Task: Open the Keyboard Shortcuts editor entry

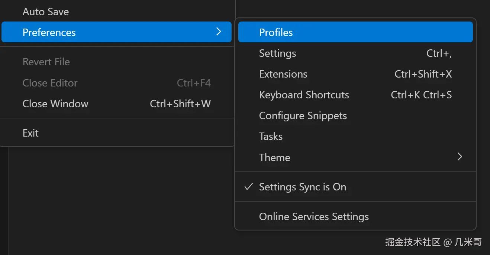Action: point(304,95)
